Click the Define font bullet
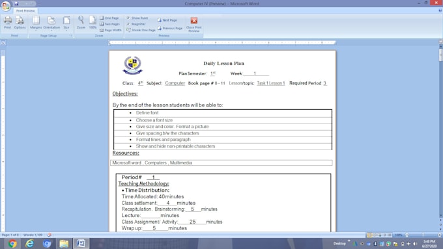Screen dimensions: 443x249 tap(147, 112)
